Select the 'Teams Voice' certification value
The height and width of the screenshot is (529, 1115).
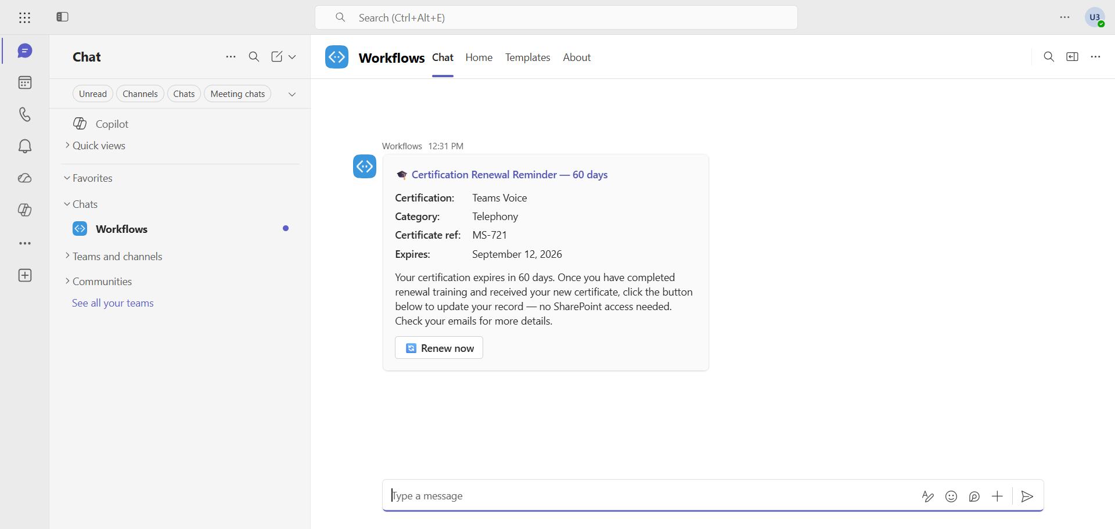499,198
